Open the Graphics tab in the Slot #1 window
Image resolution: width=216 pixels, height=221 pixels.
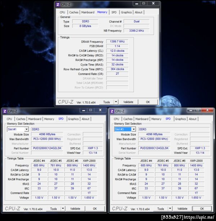pos(73,119)
